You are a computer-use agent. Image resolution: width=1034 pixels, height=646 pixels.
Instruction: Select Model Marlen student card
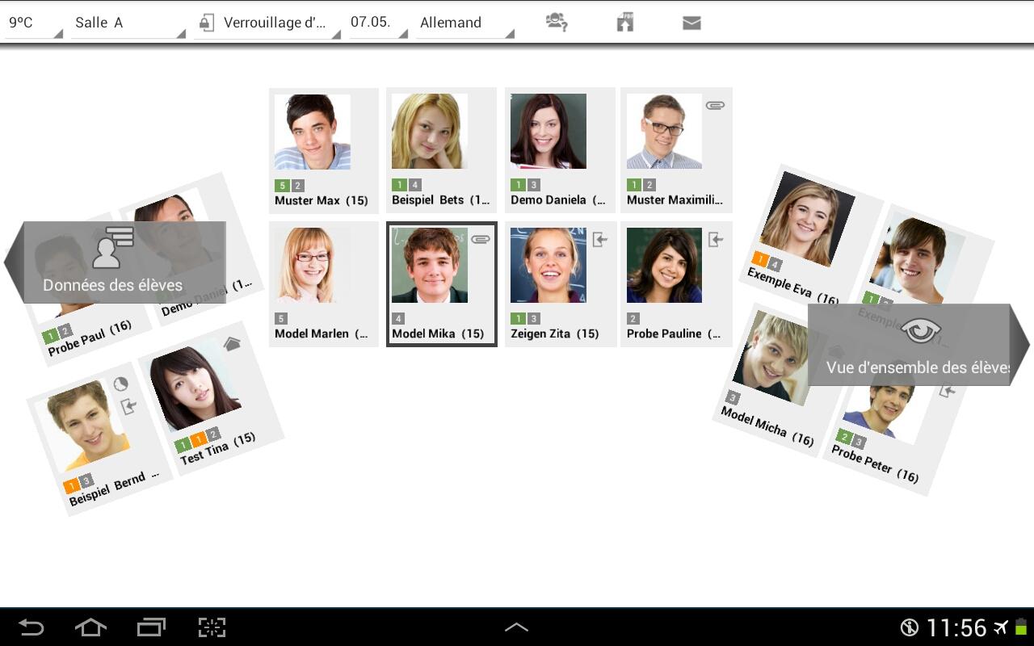coord(323,284)
